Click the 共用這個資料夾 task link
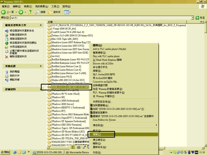207x155 pixels. click(x=18, y=47)
